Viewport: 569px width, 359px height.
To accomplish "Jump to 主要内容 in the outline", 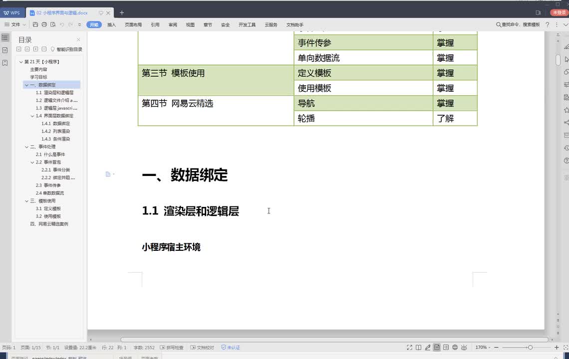I will (x=38, y=70).
